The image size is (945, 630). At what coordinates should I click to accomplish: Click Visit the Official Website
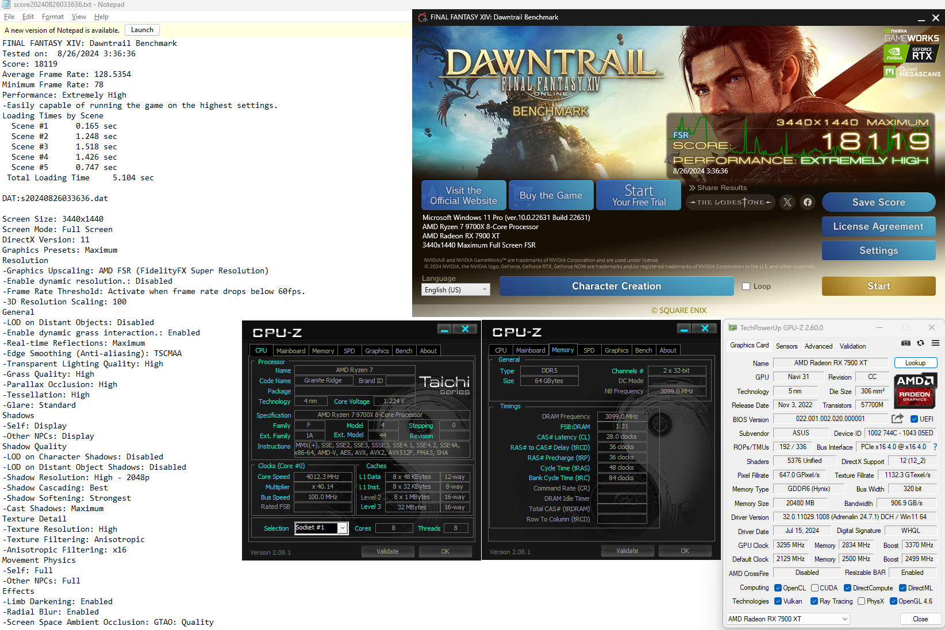(463, 195)
